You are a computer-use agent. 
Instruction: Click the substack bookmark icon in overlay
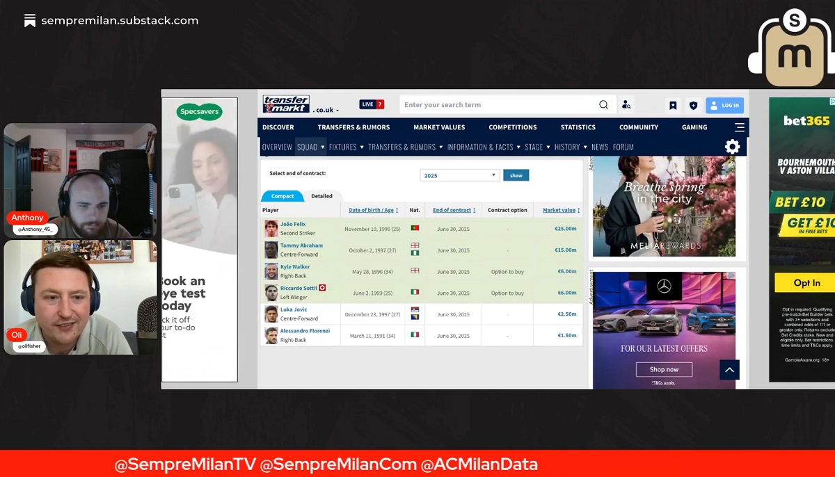click(x=30, y=21)
